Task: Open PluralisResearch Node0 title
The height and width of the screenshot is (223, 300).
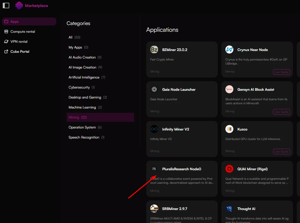Action: point(182,169)
